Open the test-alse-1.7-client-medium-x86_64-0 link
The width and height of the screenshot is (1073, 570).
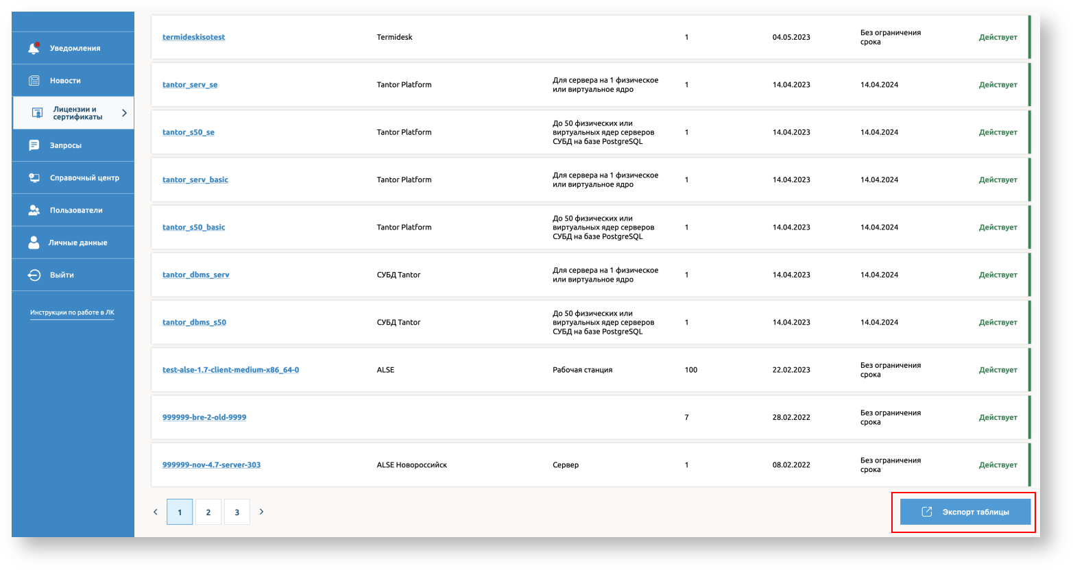pos(230,370)
